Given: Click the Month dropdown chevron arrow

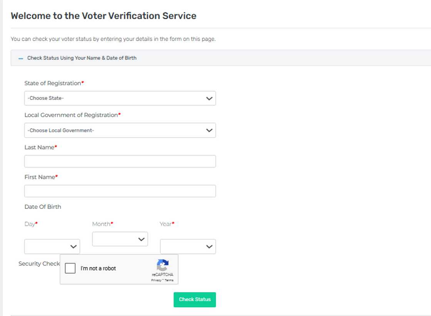Looking at the screenshot, I should pos(141,239).
